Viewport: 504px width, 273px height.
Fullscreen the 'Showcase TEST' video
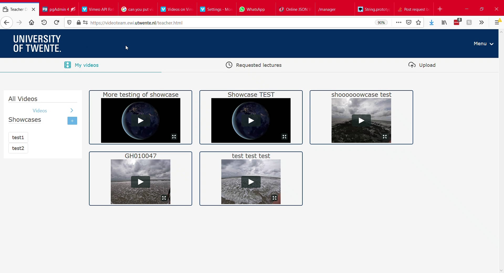[x=284, y=137]
